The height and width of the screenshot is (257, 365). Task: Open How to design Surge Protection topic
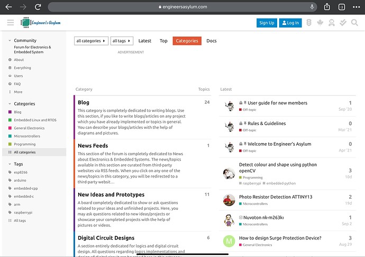click(x=280, y=238)
